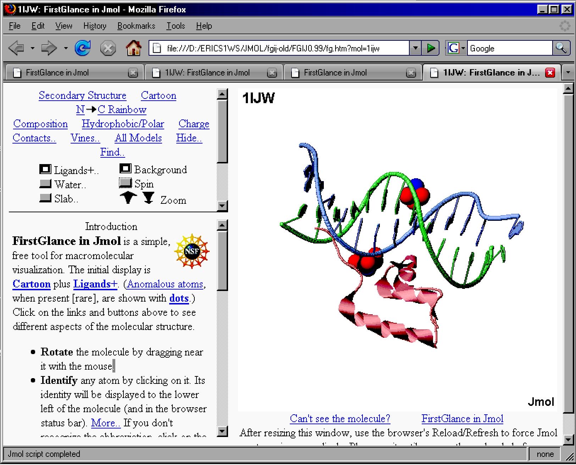Click the Can't see the molecule? link
Image resolution: width=576 pixels, height=465 pixels.
point(340,419)
